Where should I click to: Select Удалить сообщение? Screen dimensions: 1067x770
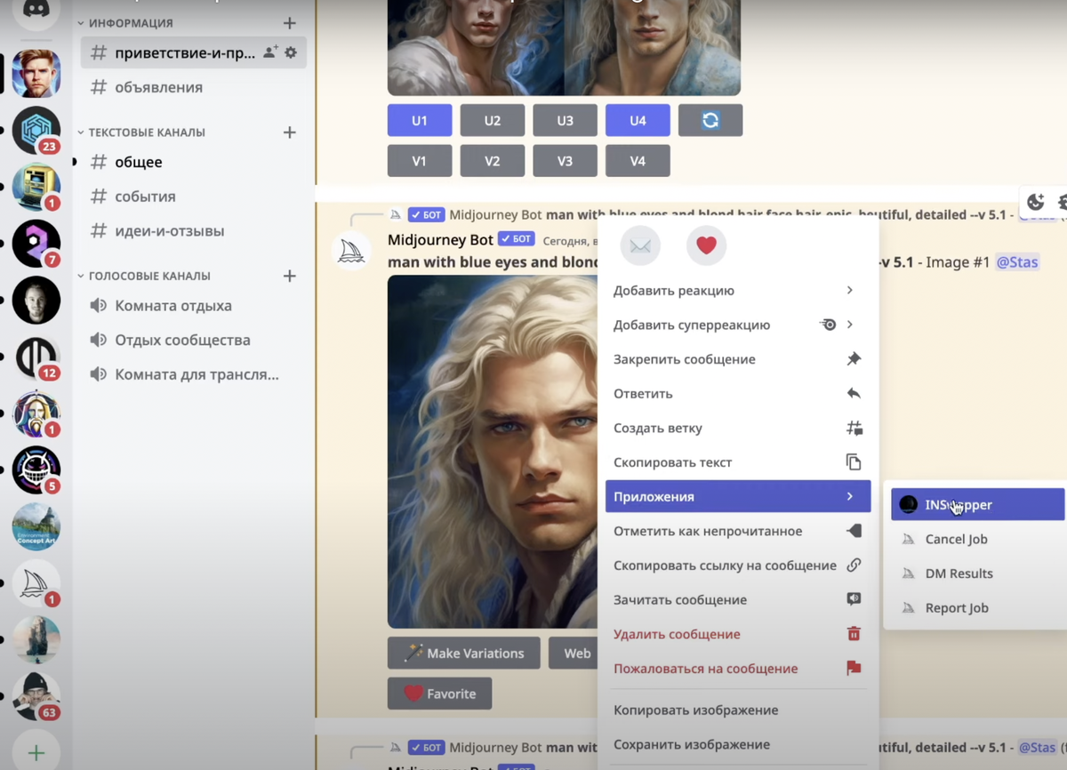[738, 634]
